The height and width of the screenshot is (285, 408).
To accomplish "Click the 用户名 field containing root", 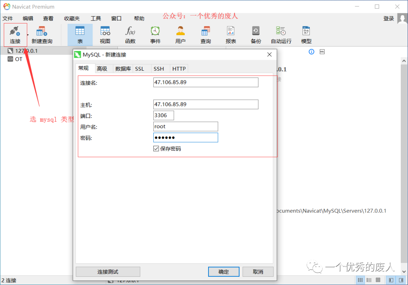I will pyautogui.click(x=185, y=127).
